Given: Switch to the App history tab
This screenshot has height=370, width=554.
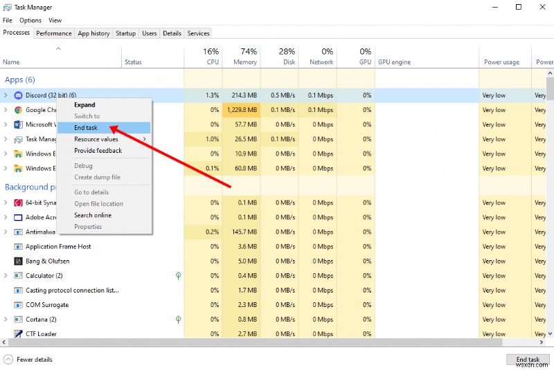Looking at the screenshot, I should pos(93,33).
